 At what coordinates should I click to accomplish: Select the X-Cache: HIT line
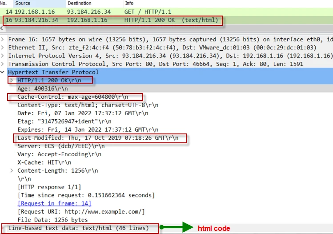point(42,162)
